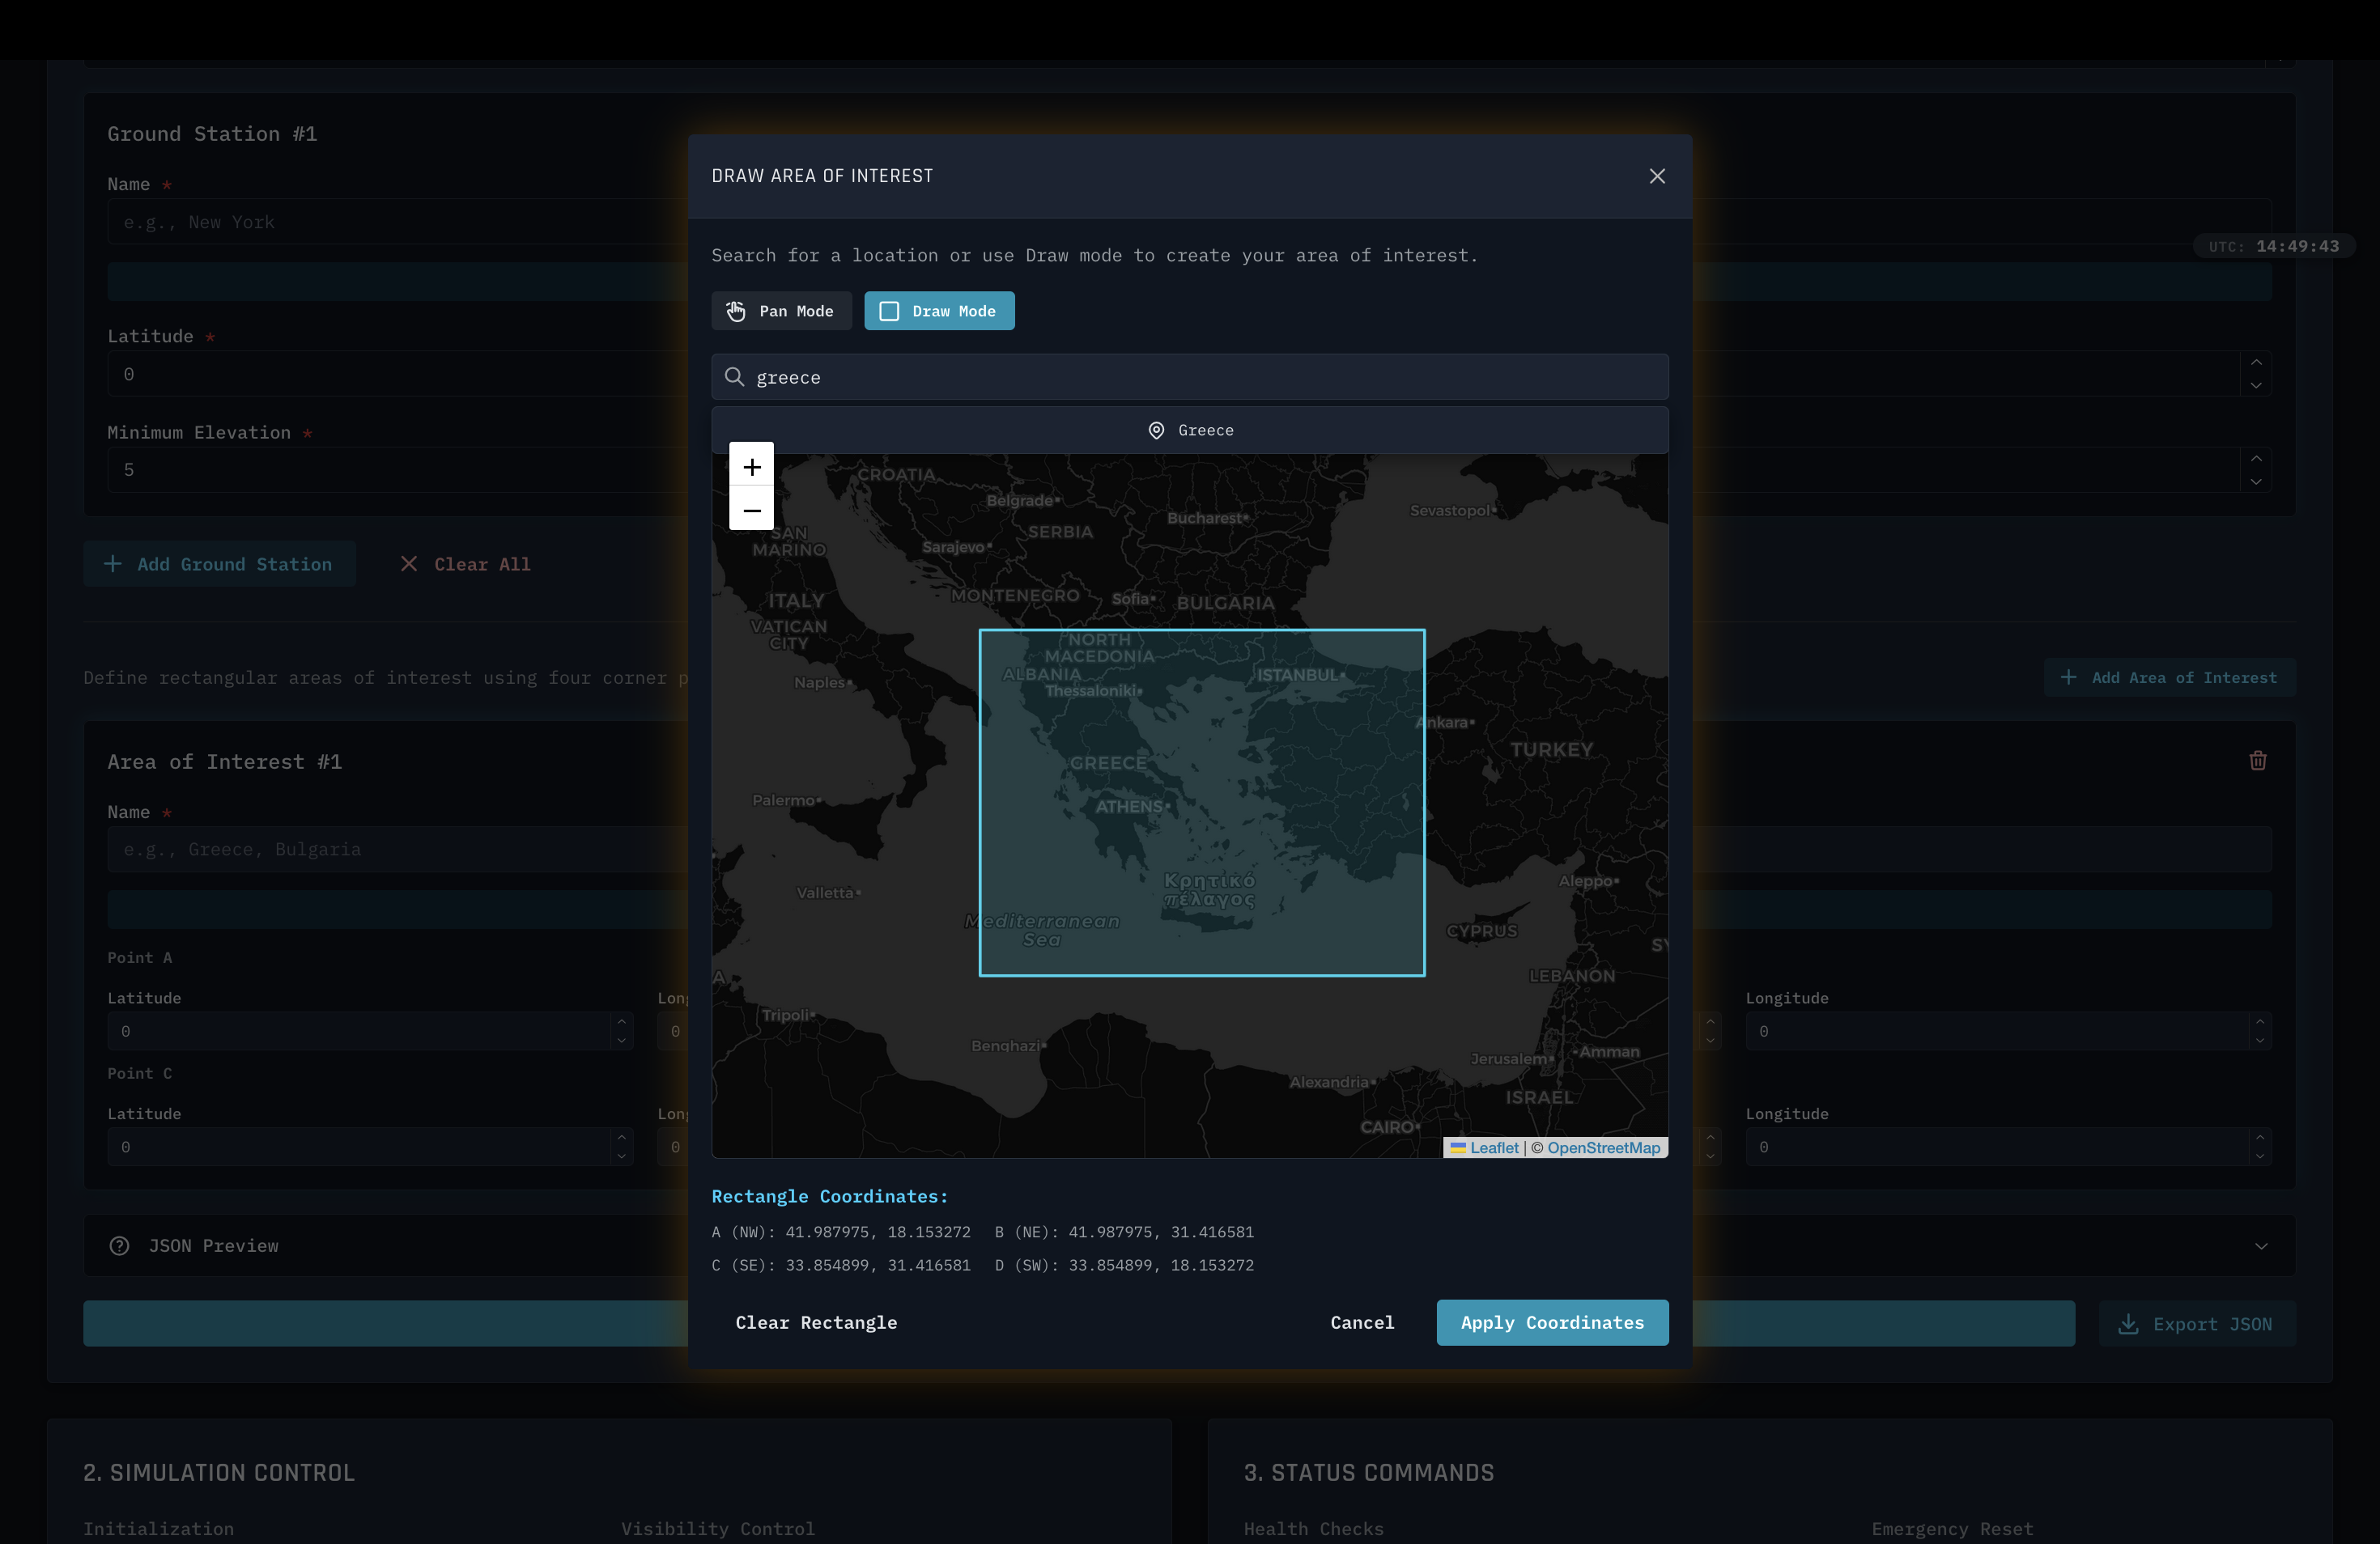
Task: Close the Draw Area of Interest dialog
Action: 1656,176
